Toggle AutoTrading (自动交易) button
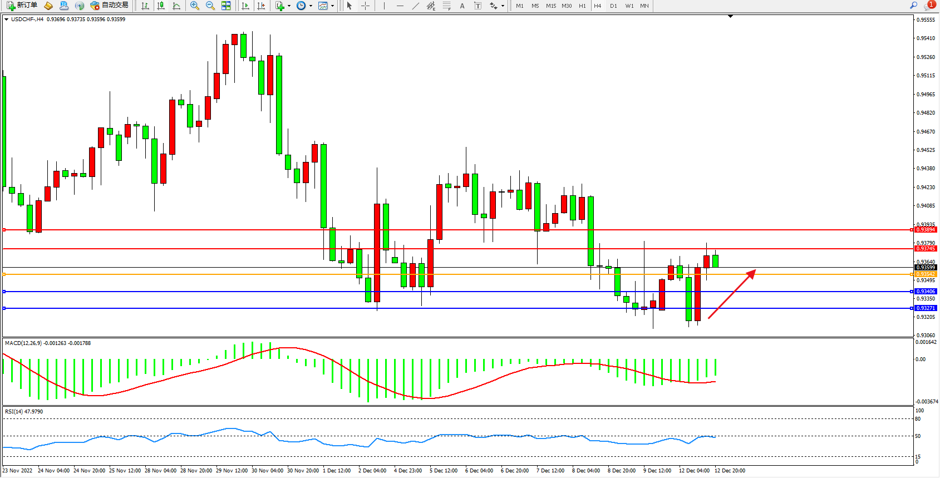This screenshot has width=940, height=478. pyautogui.click(x=110, y=6)
